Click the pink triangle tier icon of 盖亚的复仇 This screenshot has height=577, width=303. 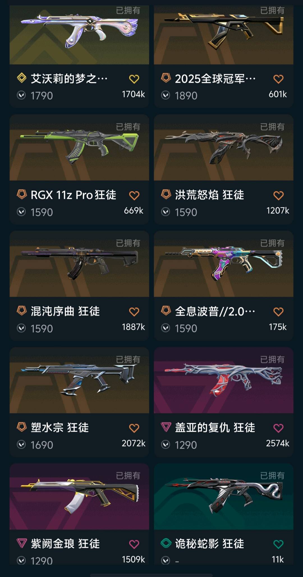[x=166, y=427]
